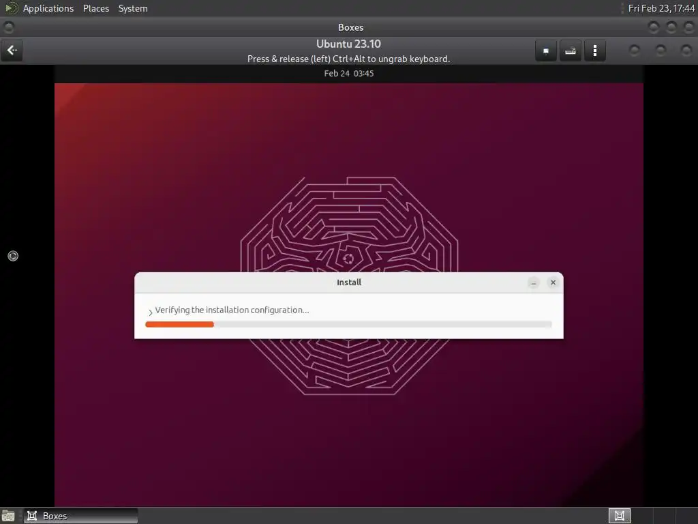Minimize the Install dialog
This screenshot has width=698, height=524.
533,282
